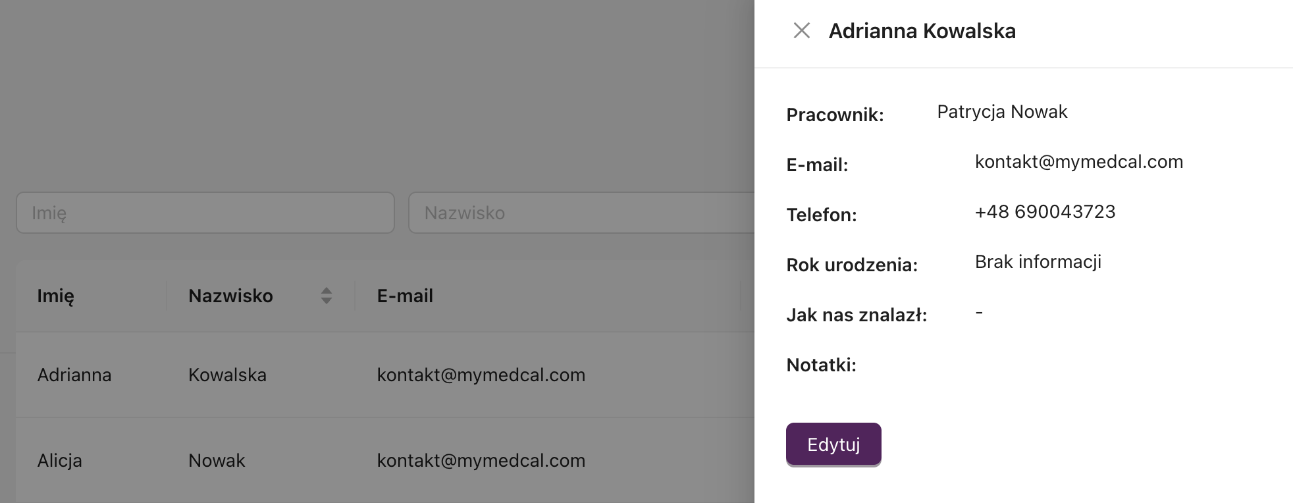Screen dimensions: 1293x503
Task: Select the Adrianna first name cell
Action: click(x=74, y=375)
